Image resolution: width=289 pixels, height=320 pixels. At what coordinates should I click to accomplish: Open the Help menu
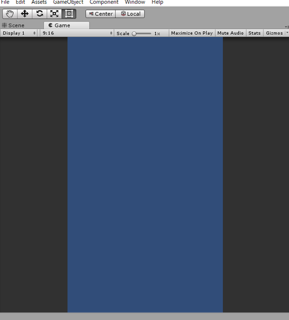click(x=157, y=2)
